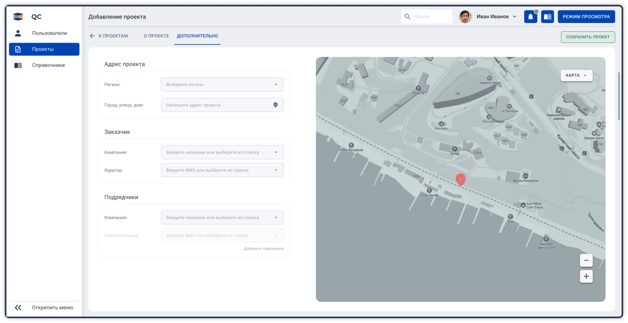
Task: Click the notification bell icon
Action: coord(531,17)
